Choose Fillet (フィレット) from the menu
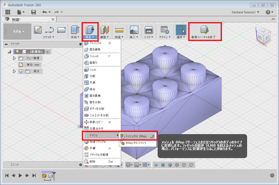The width and height of the screenshot is (279, 185). 102,56
